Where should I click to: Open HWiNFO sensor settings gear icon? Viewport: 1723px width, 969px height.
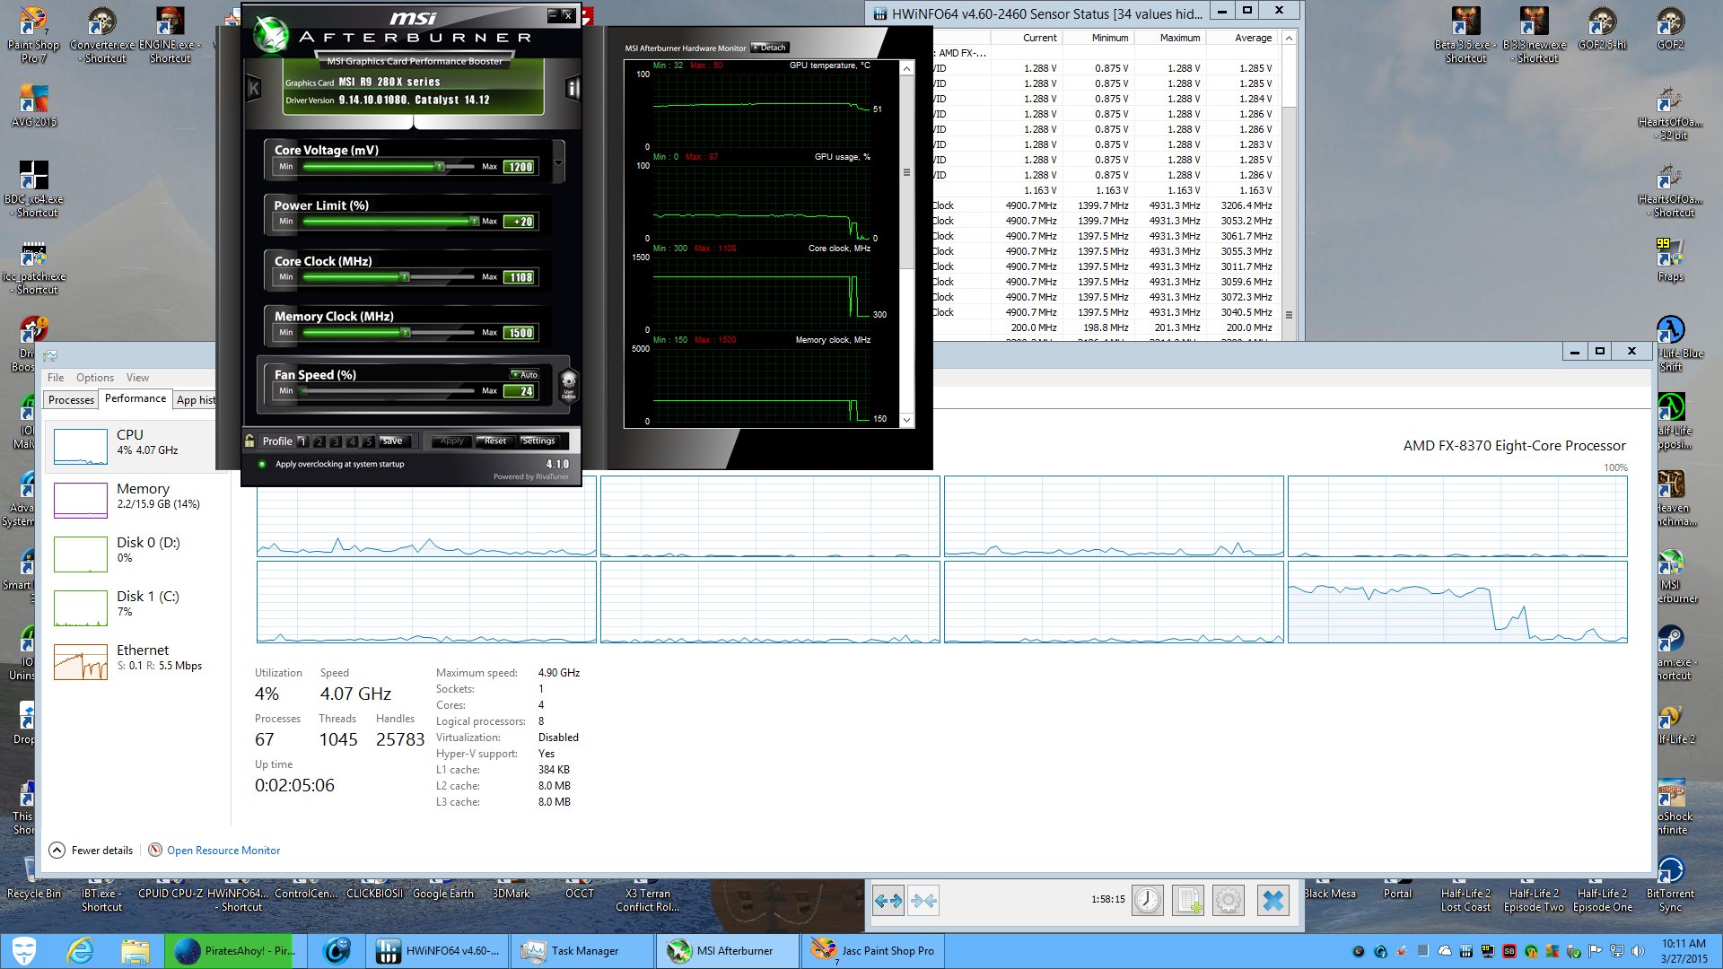(x=1229, y=900)
